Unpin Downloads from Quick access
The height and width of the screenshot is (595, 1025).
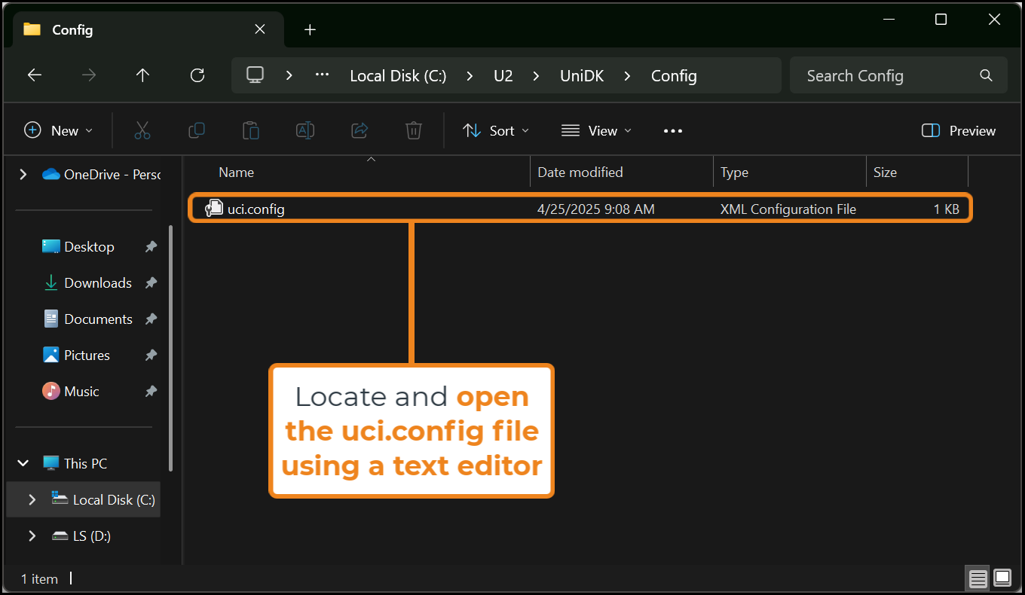pos(151,283)
